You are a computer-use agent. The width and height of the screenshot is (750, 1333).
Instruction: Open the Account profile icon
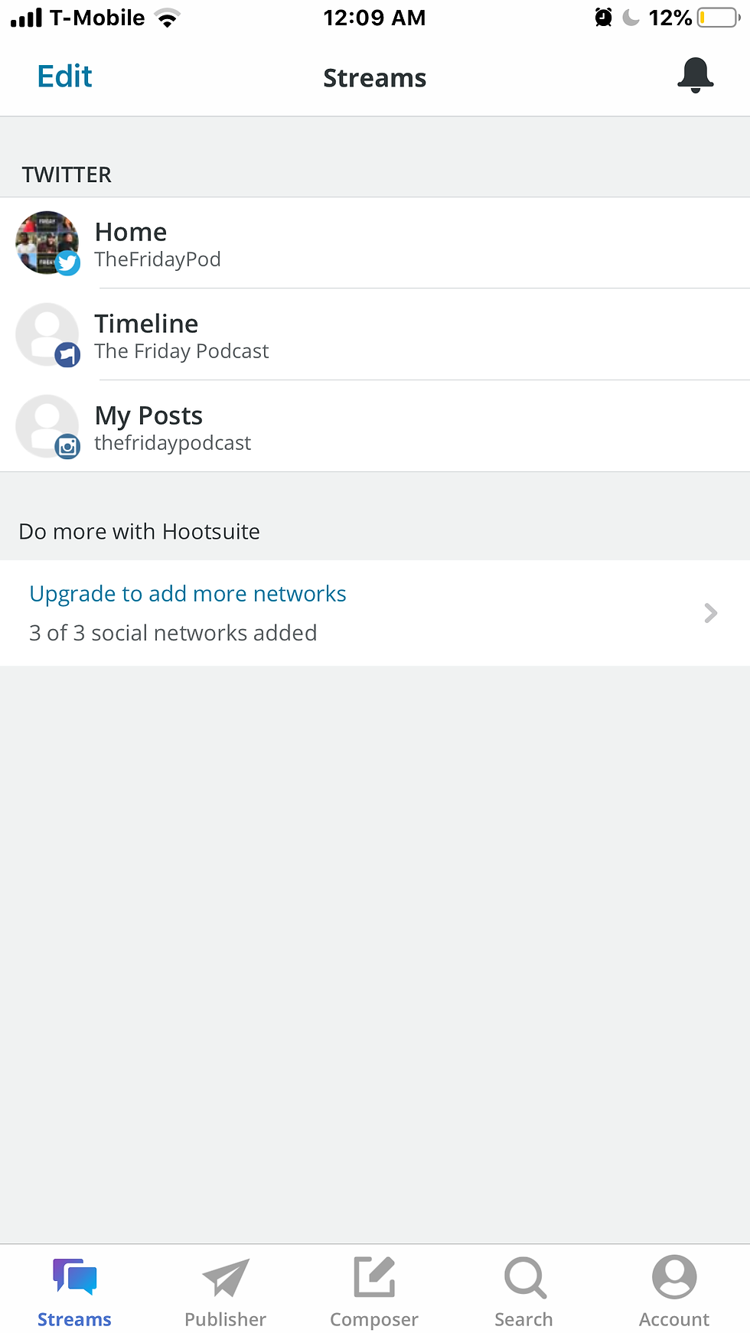(x=674, y=1276)
